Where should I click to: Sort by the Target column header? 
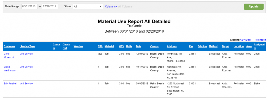tap(226, 46)
